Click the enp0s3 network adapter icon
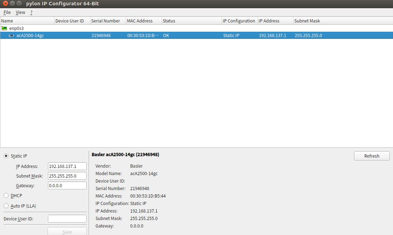This screenshot has height=235, width=393. pos(4,28)
